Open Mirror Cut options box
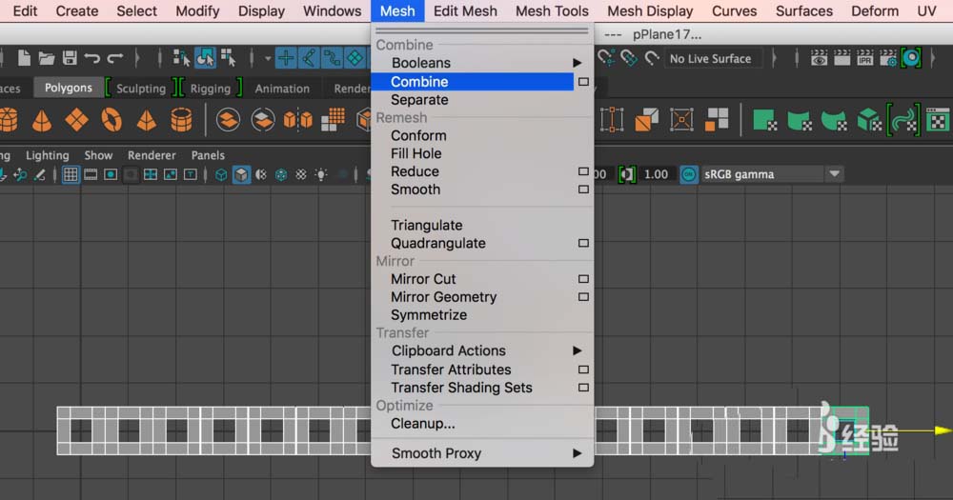953x500 pixels. pyautogui.click(x=583, y=279)
